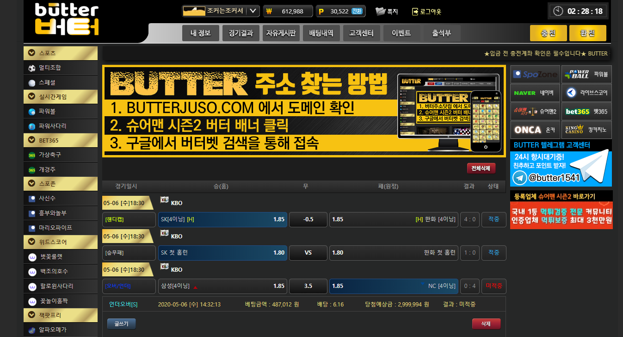This screenshot has width=623, height=337.
Task: Click the red 전체삭제 button
Action: pyautogui.click(x=481, y=168)
